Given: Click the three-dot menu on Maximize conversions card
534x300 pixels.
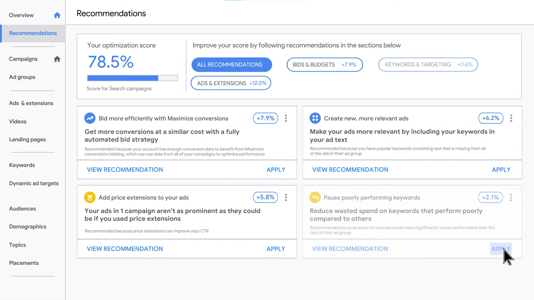Looking at the screenshot, I should [x=286, y=118].
